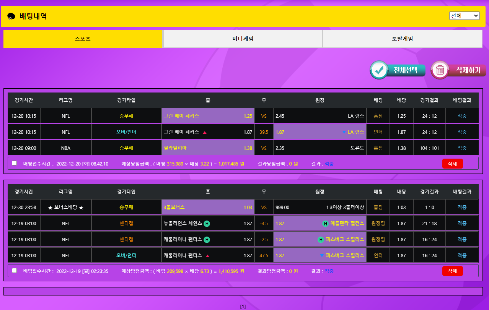This screenshot has width=489, height=310.
Task: Click the green H badge next to 피츠버그 스틸러스
Action: tap(321, 240)
